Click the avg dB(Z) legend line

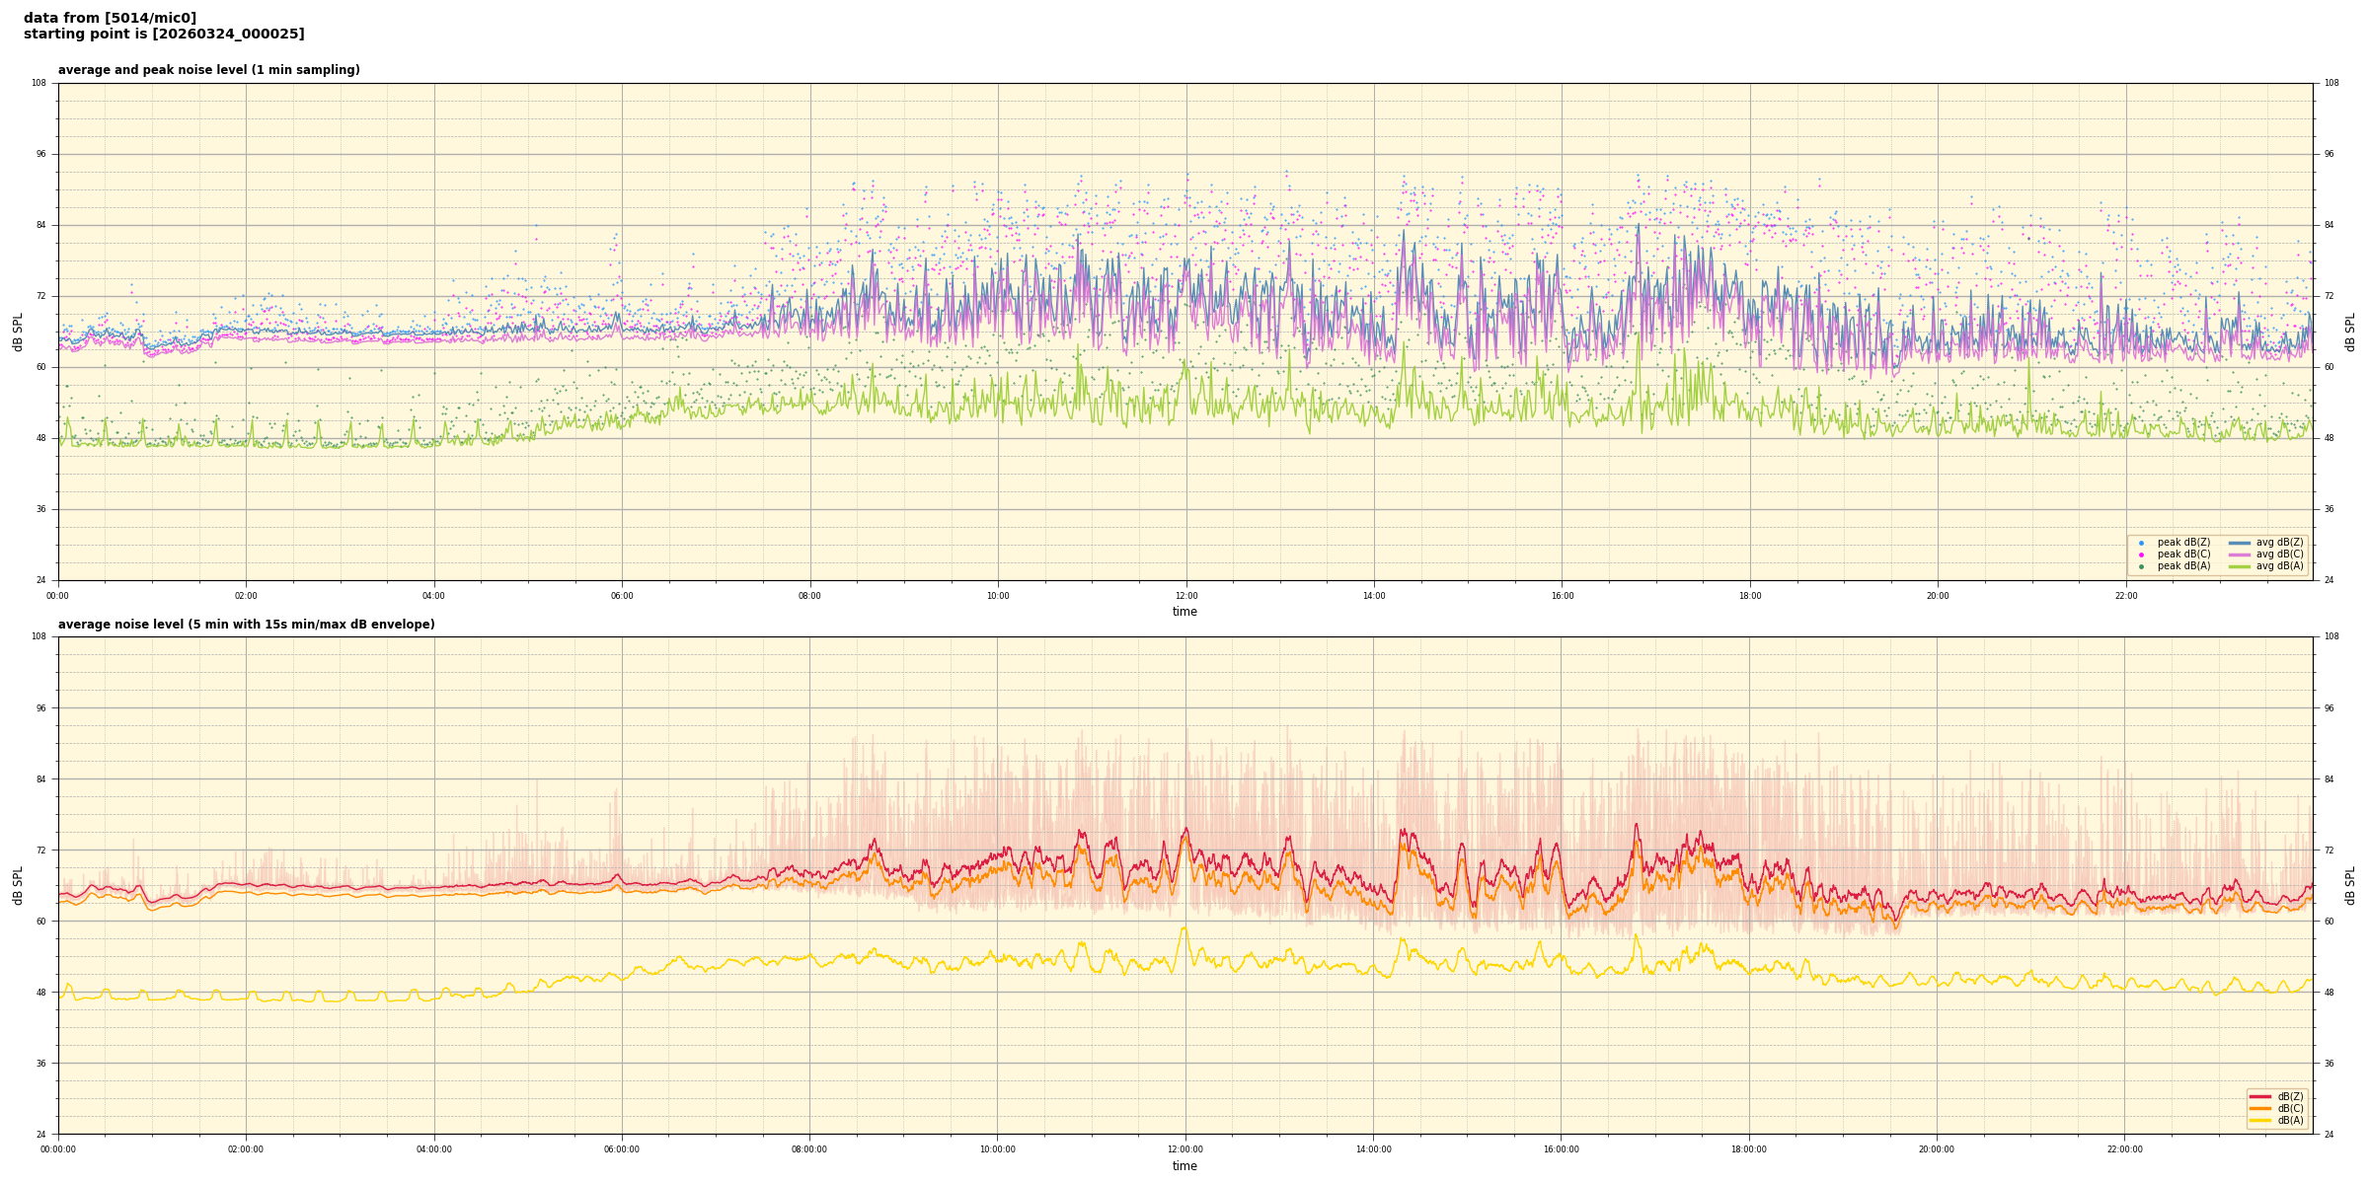click(x=2240, y=543)
